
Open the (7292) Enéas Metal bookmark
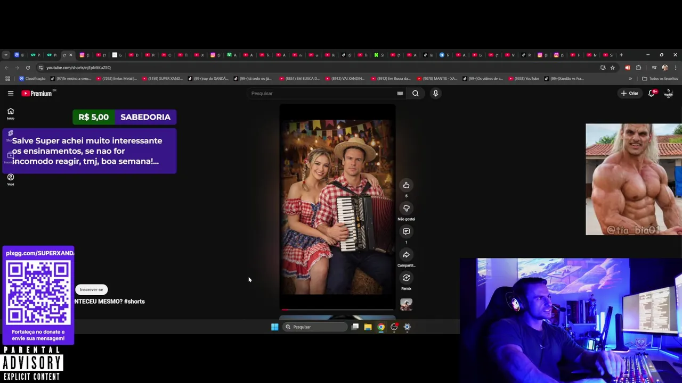(116, 79)
